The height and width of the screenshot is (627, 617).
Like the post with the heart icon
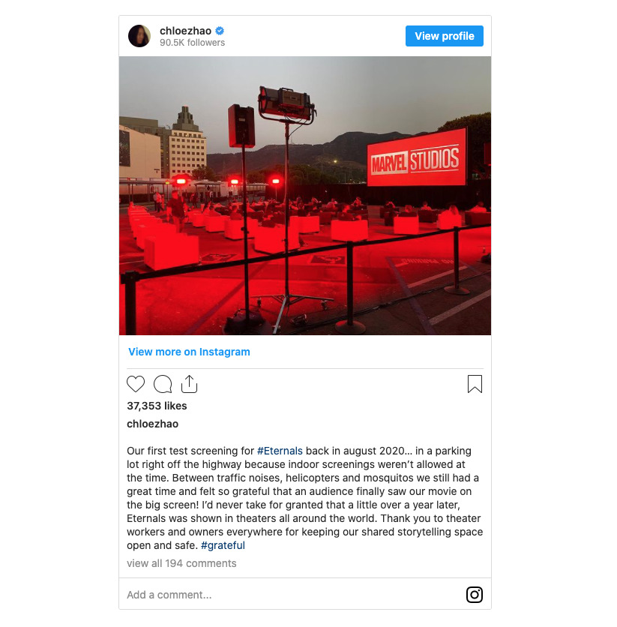[136, 384]
